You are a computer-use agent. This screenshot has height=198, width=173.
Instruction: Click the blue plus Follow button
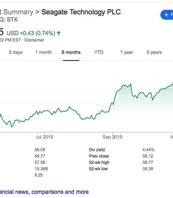click(x=167, y=15)
